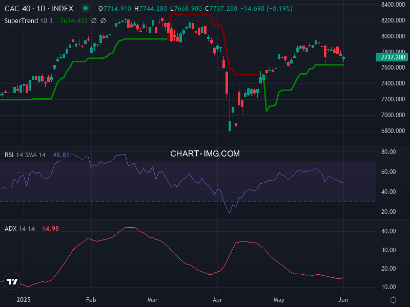Click first SuperTrend null value symbol

coord(94,20)
